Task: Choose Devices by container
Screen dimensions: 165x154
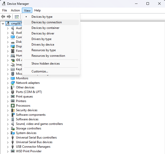Action: click(x=51, y=28)
